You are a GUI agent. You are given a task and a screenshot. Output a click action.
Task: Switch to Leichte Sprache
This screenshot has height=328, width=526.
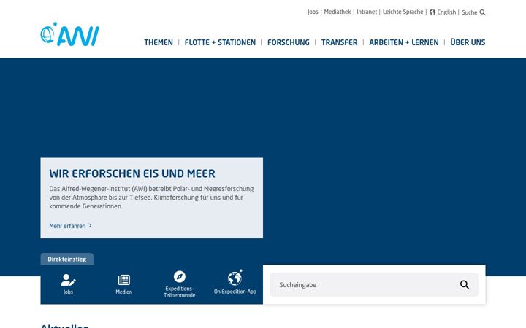coord(403,12)
